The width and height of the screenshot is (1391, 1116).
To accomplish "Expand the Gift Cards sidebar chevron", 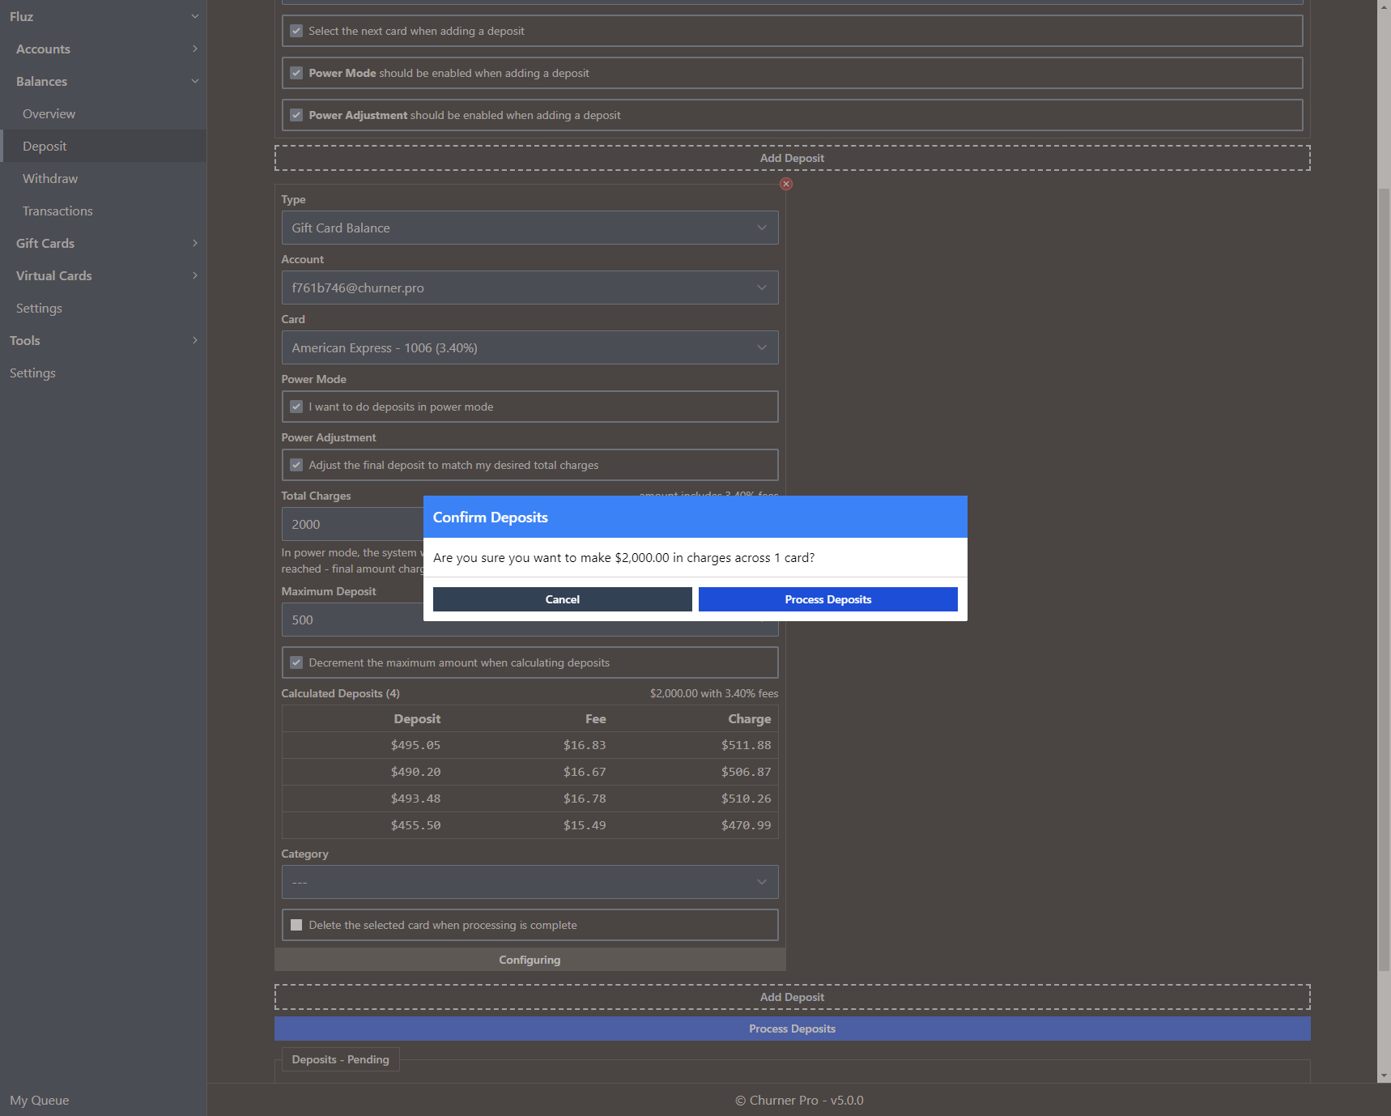I will 194,243.
